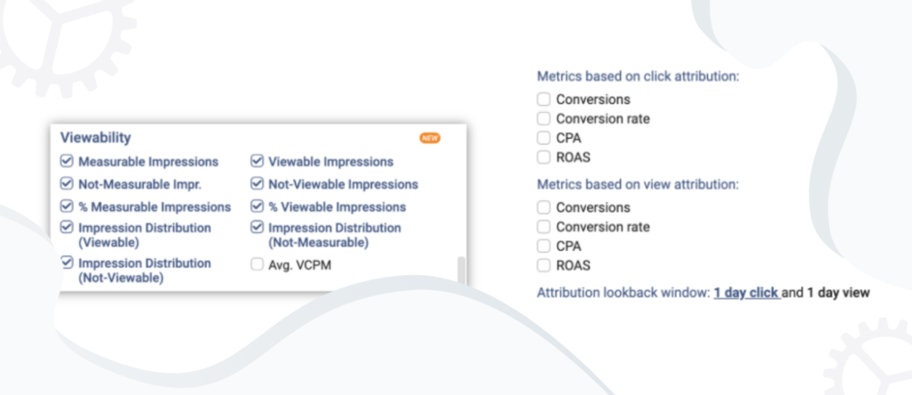Check Conversions under click attribution
Viewport: 912px width, 395px height.
[543, 100]
